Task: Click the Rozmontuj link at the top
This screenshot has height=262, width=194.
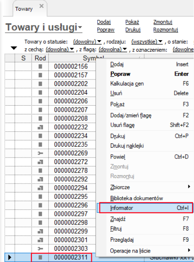Action: pyautogui.click(x=166, y=30)
